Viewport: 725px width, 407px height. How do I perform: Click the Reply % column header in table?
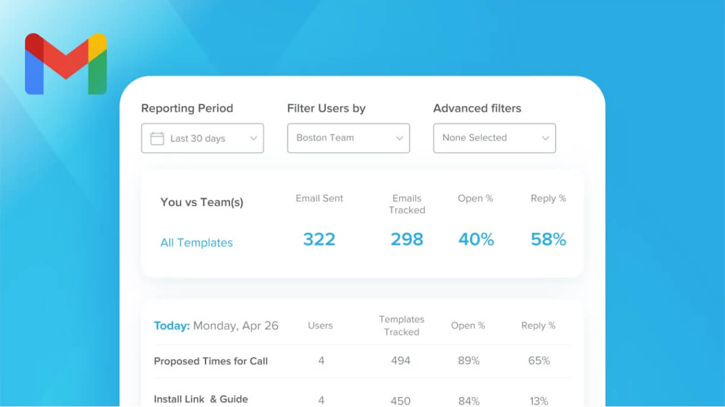click(538, 326)
